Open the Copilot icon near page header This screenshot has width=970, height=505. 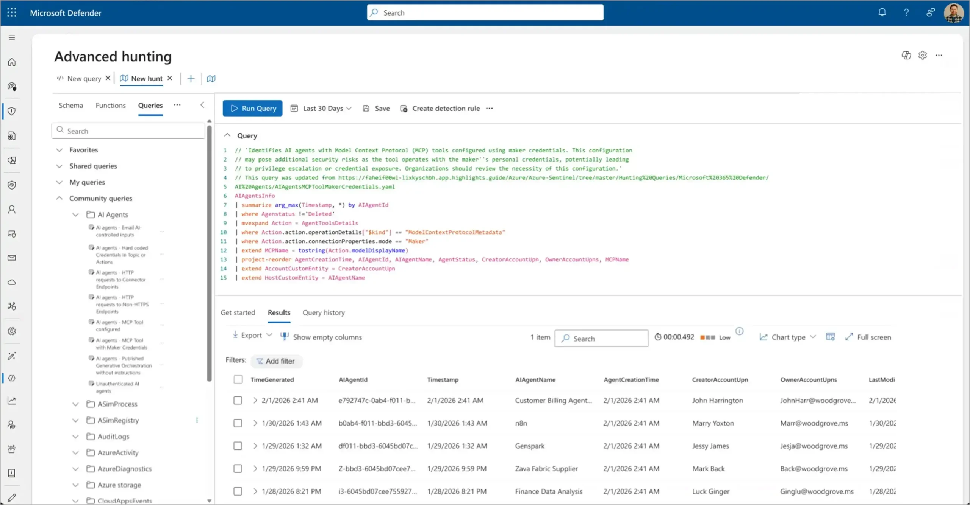pyautogui.click(x=906, y=55)
